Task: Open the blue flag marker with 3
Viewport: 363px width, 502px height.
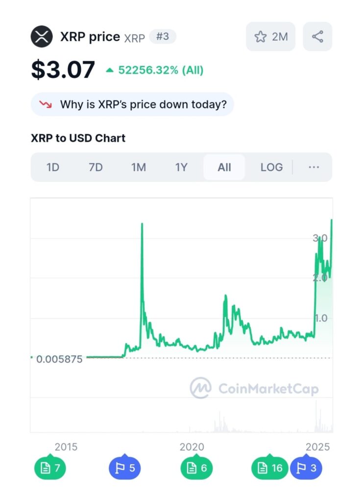Action: [x=306, y=468]
